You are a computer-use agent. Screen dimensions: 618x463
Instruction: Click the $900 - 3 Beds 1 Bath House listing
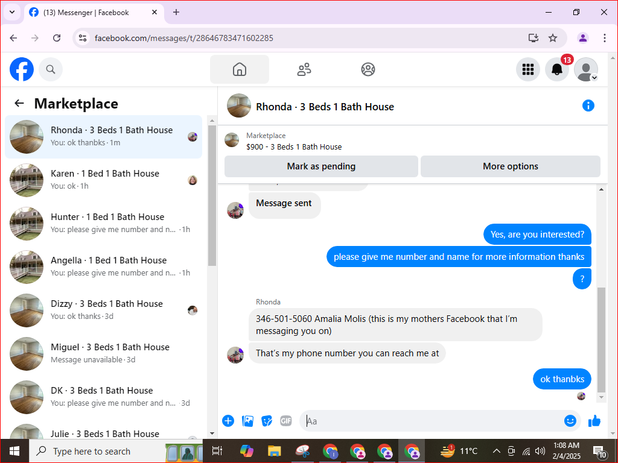294,147
